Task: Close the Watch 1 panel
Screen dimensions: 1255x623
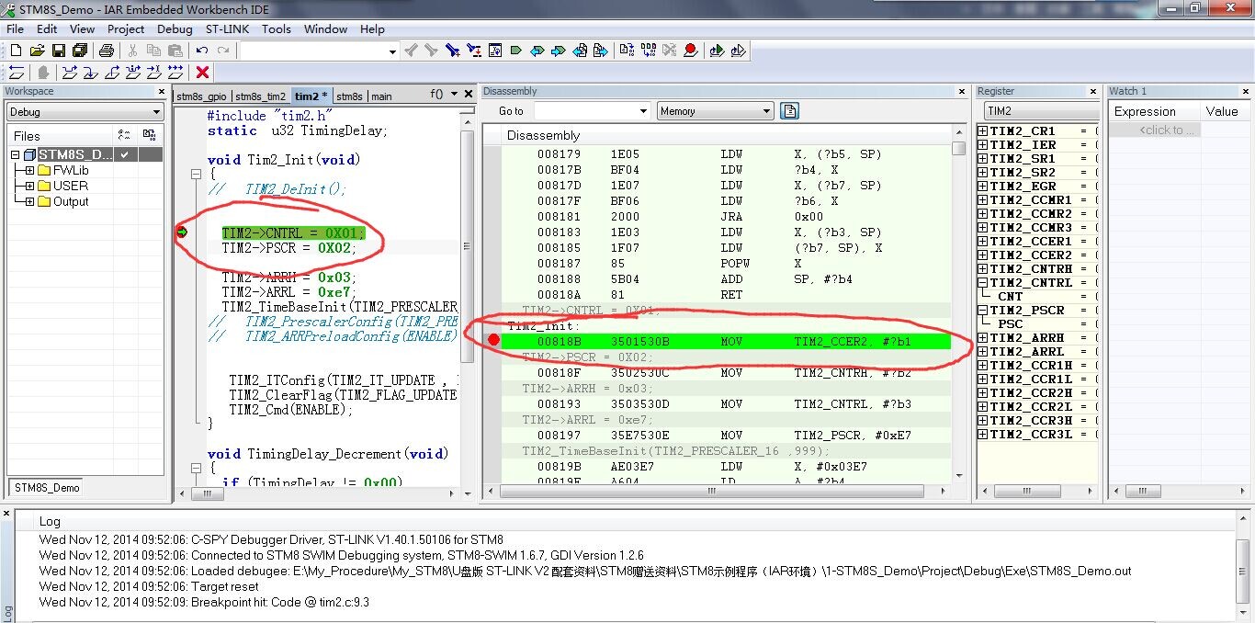Action: coord(1245,91)
